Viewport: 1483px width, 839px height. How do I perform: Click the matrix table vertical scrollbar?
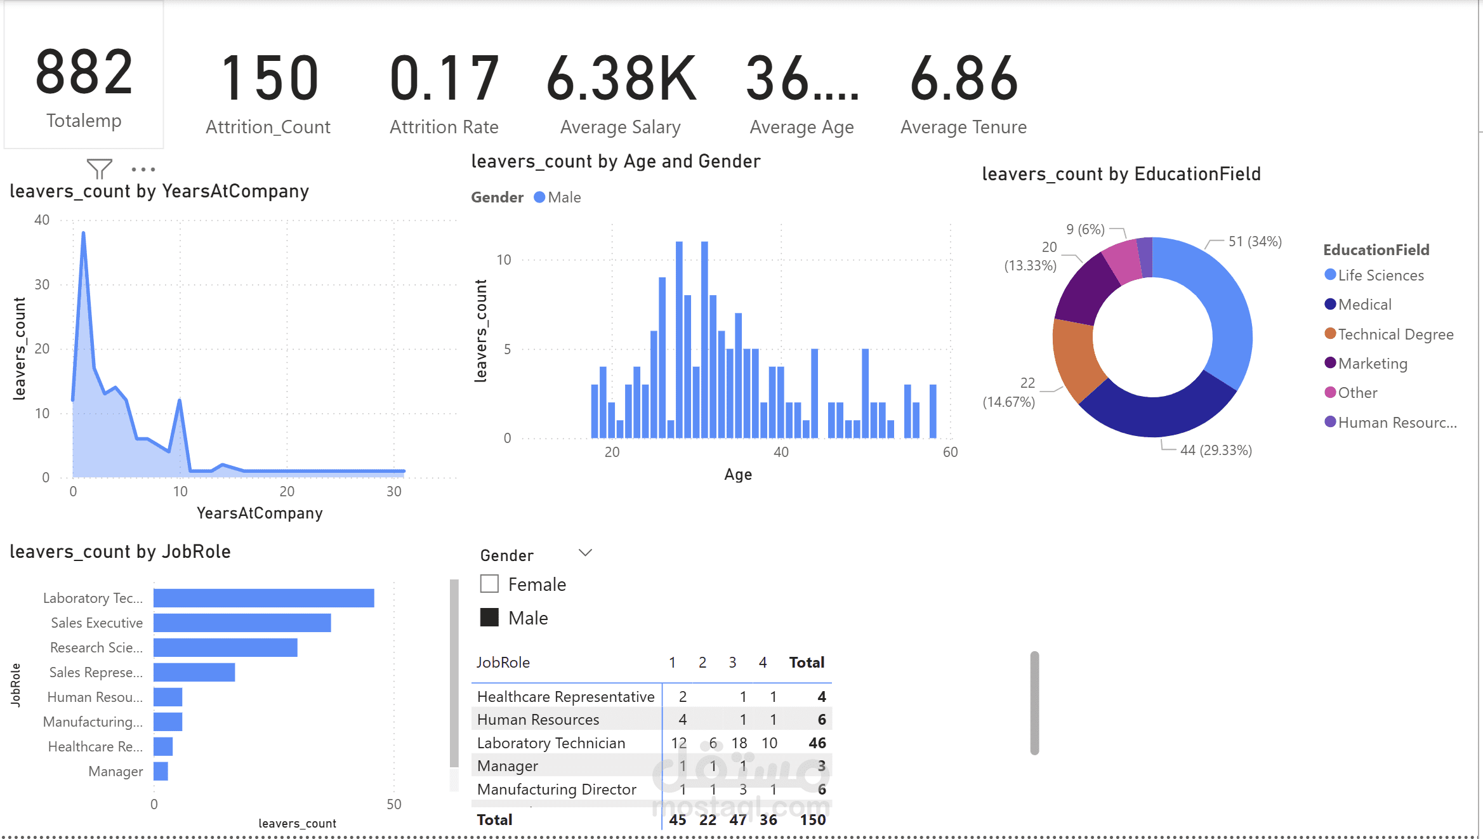pos(1034,703)
